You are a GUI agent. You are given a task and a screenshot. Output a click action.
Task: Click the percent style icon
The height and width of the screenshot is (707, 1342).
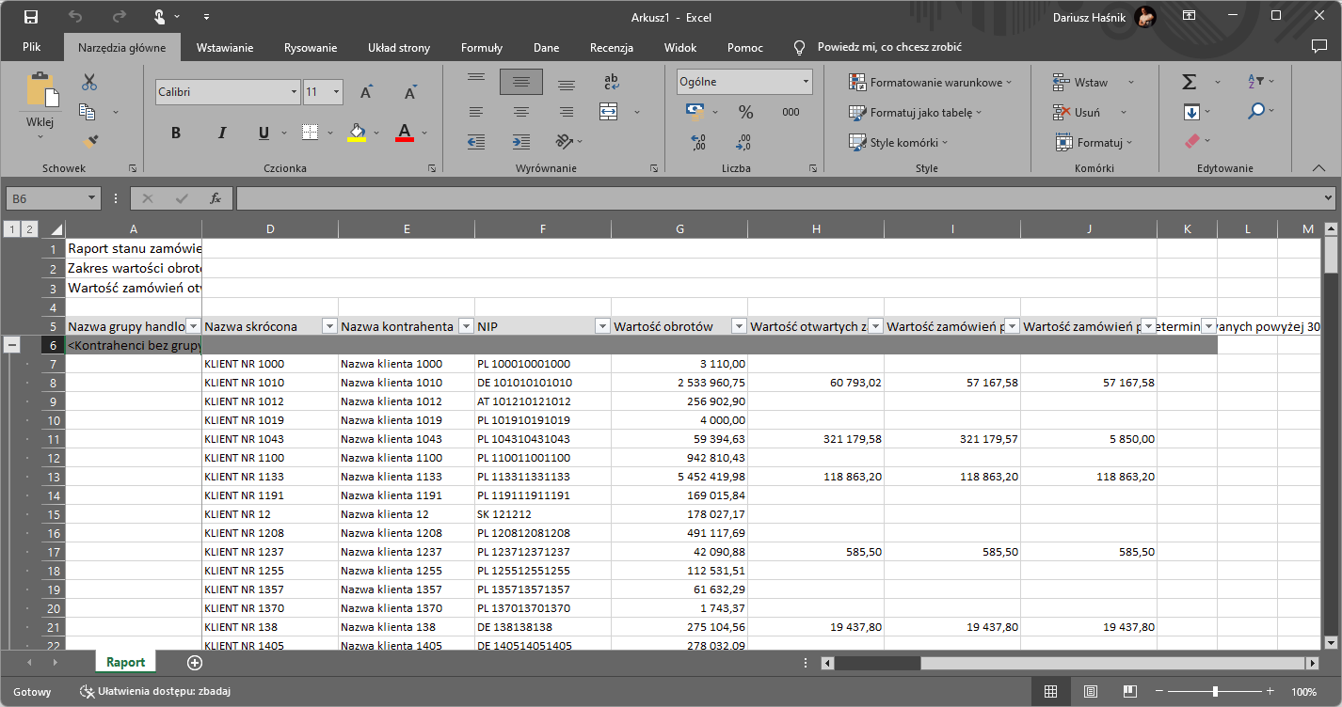pyautogui.click(x=745, y=113)
